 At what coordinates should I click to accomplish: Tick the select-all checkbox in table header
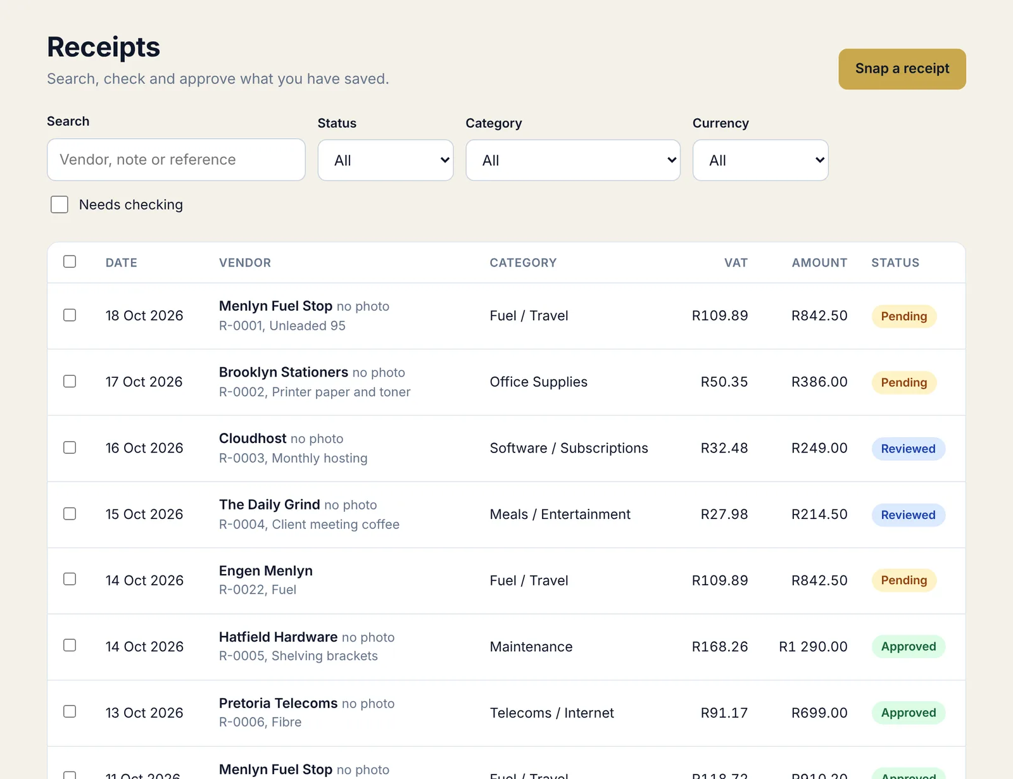click(70, 261)
